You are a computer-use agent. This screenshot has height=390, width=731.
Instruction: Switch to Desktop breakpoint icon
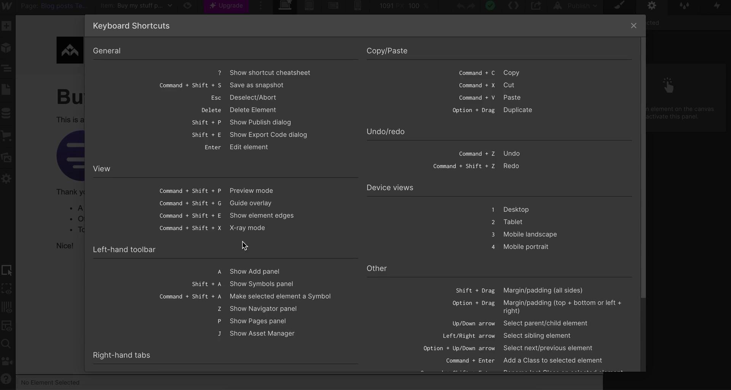coord(285,6)
